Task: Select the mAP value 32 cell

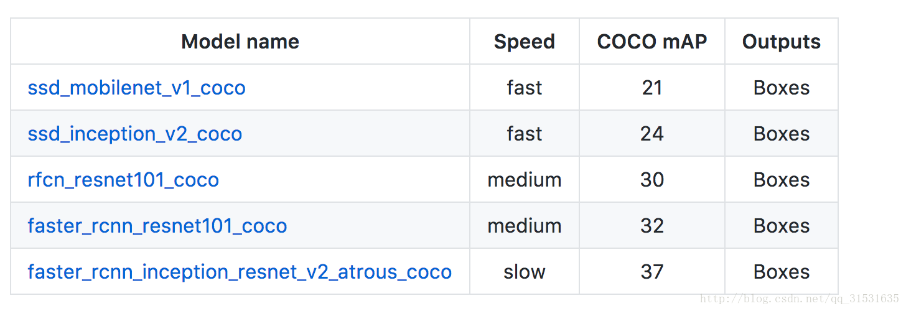Action: [651, 226]
